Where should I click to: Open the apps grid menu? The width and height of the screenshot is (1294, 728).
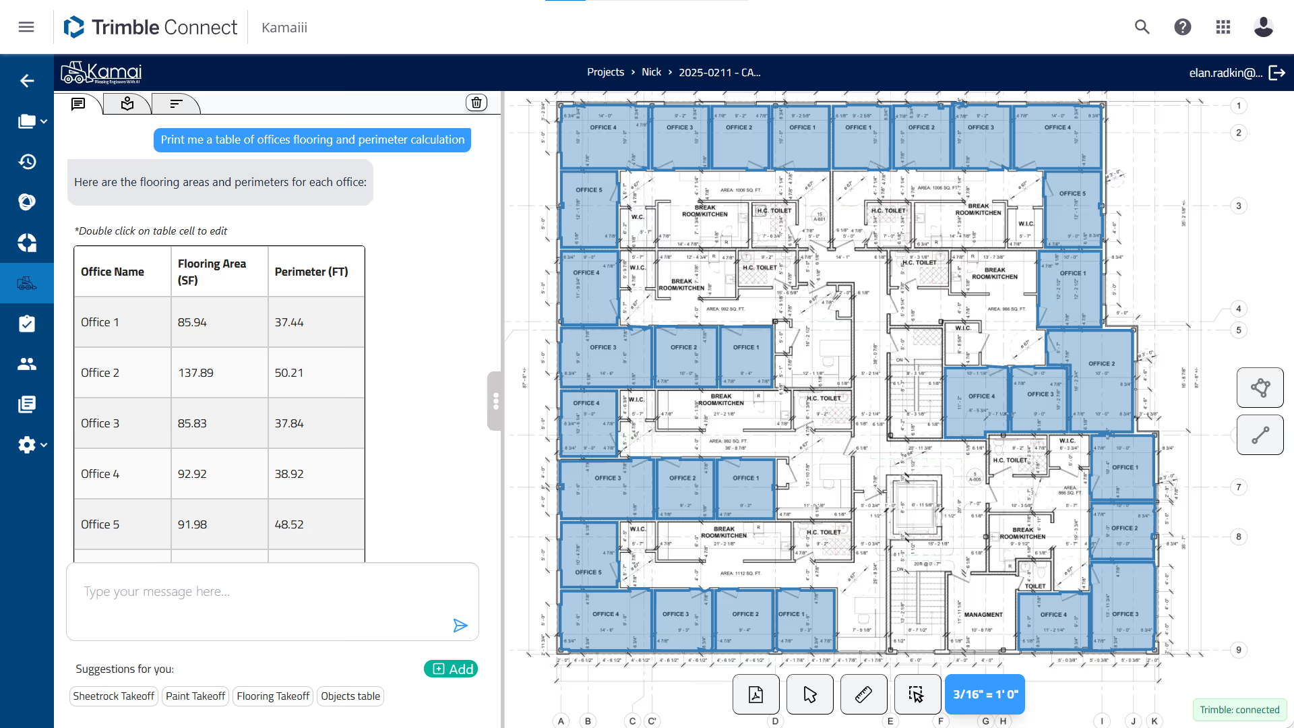(1223, 27)
